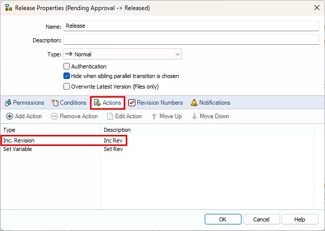Click the Inc Rev description cell
The height and width of the screenshot is (231, 325).
(x=113, y=140)
